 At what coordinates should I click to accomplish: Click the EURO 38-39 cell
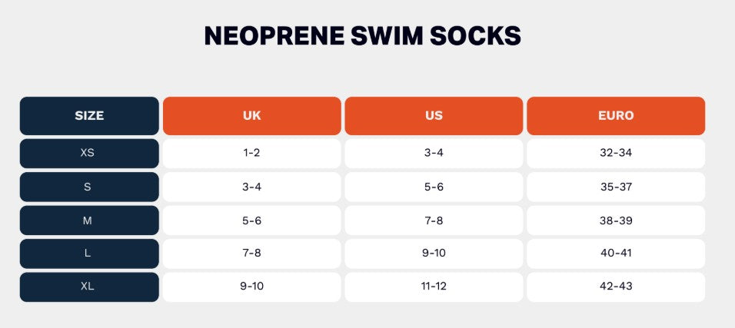point(616,220)
